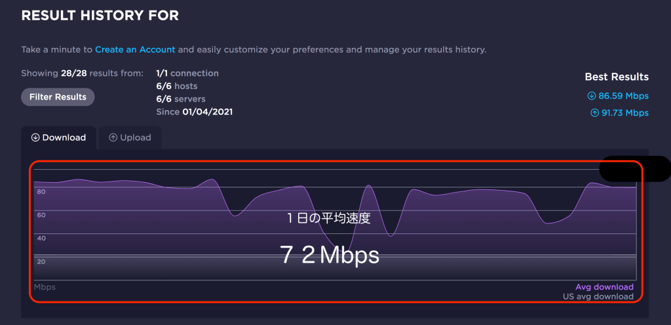Click the download icon beside 86.59 Mbps
Image resolution: width=671 pixels, height=325 pixels.
pos(592,96)
